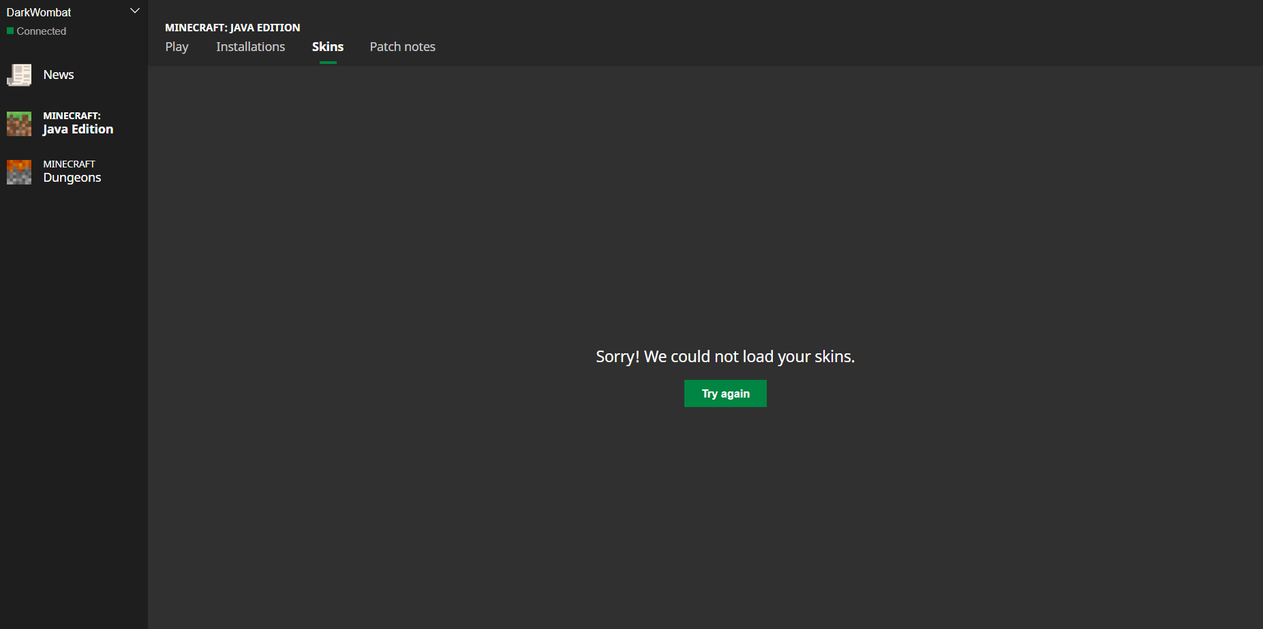Open the News label in sidebar
1263x629 pixels.
tap(59, 75)
